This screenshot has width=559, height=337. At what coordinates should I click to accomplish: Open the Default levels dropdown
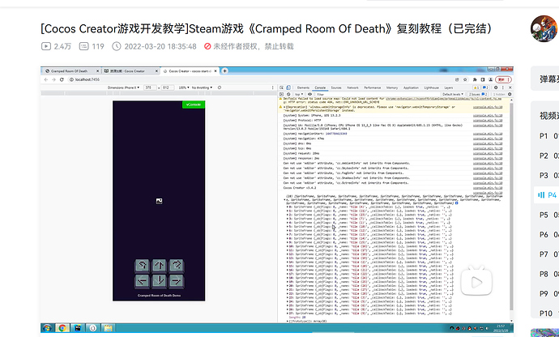[453, 94]
